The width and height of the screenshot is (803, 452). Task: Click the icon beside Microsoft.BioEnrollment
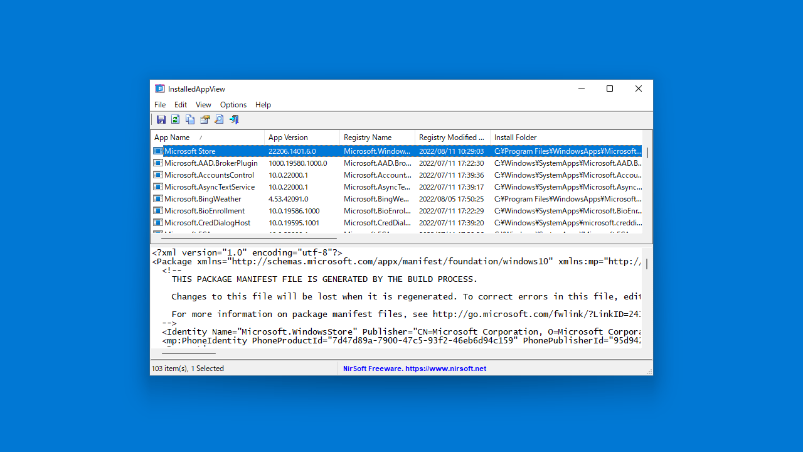pos(158,211)
